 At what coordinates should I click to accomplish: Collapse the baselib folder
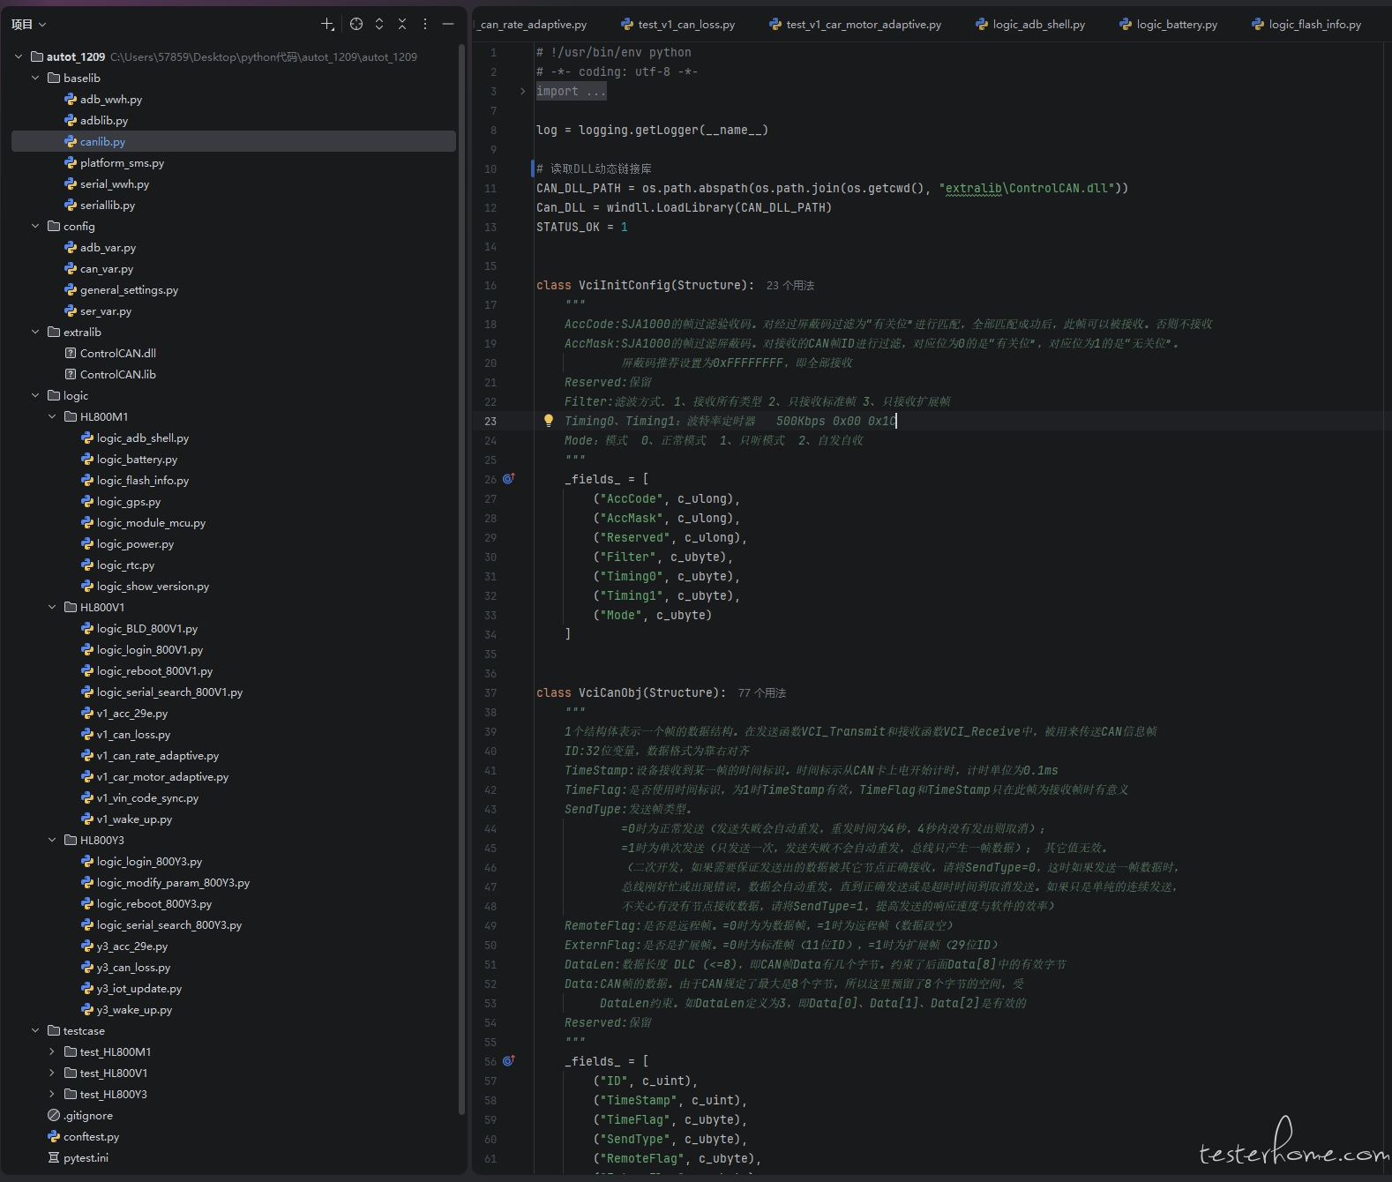click(x=35, y=78)
